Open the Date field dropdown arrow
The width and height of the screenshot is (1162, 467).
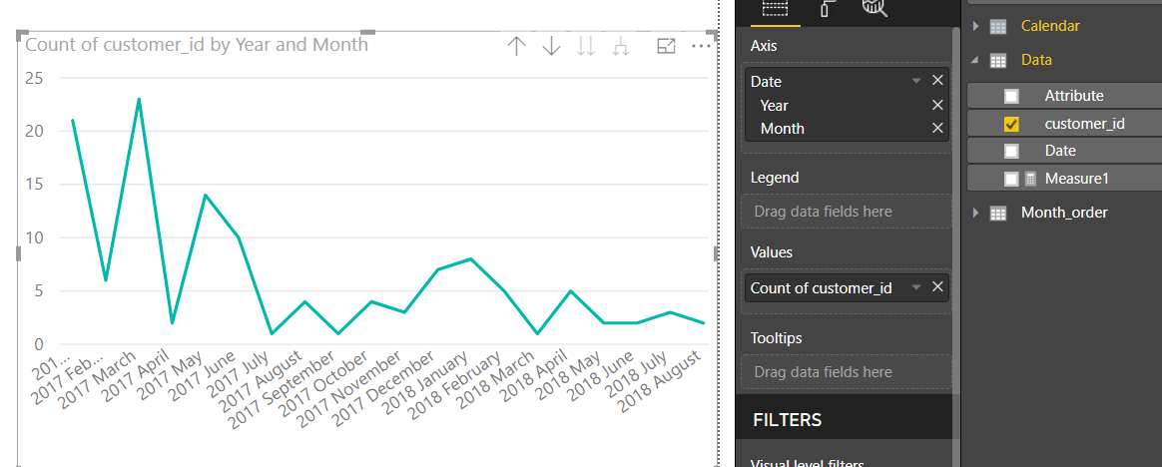[916, 81]
